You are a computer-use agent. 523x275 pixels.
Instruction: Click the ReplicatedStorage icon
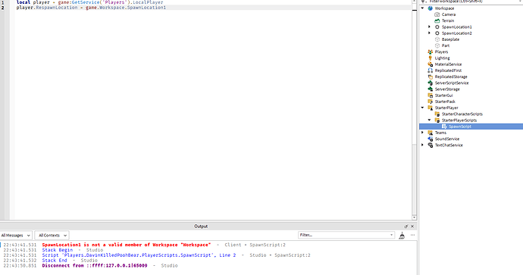pos(431,77)
